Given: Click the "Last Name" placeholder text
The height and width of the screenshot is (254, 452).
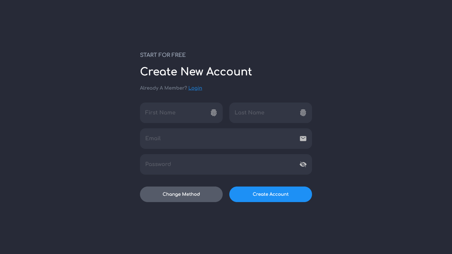Looking at the screenshot, I should 249,112.
